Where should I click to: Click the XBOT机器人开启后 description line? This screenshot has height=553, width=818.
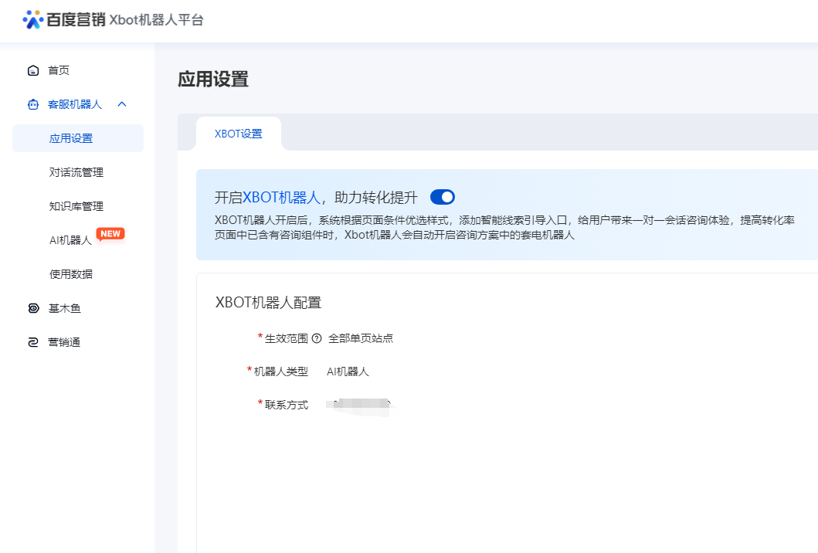pos(504,220)
